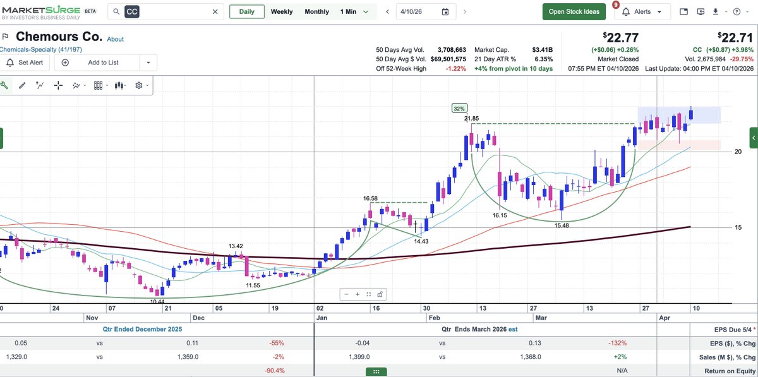Click the Alerts bell icon
The height and width of the screenshot is (377, 758).
(x=625, y=11)
